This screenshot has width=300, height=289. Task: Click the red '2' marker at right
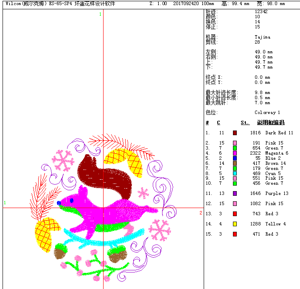pos(201,213)
